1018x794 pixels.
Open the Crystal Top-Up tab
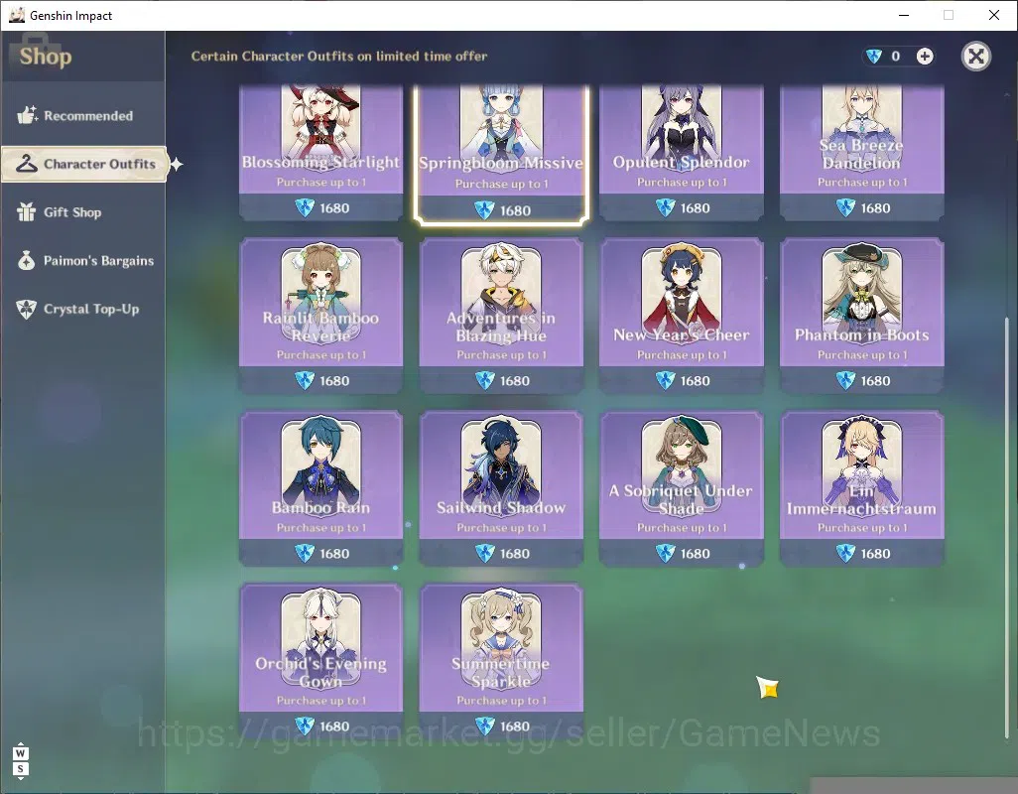pos(82,309)
